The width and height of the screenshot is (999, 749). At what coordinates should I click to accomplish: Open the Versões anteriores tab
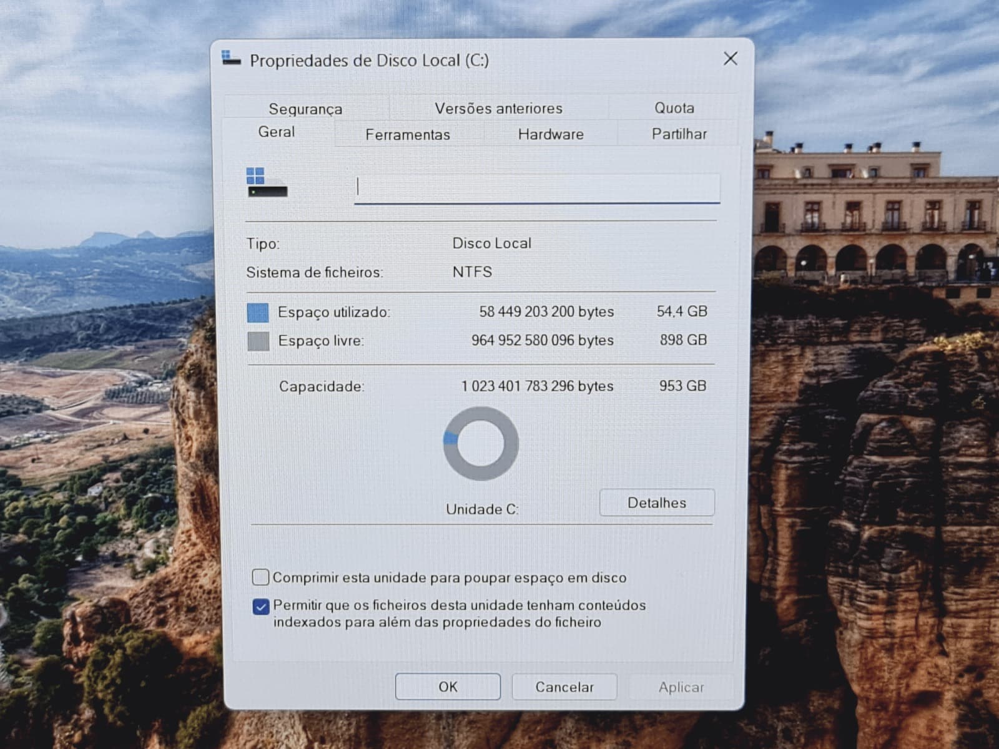pyautogui.click(x=498, y=108)
